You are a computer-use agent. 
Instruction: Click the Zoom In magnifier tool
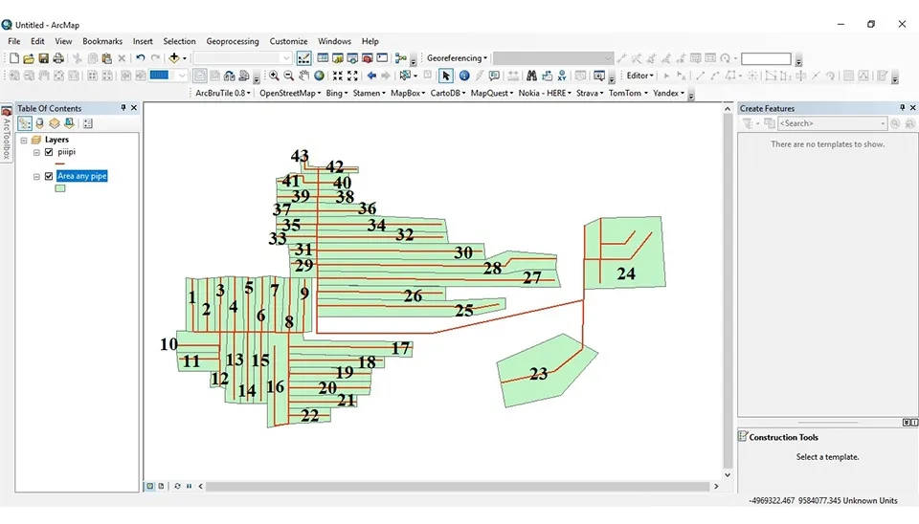[274, 76]
